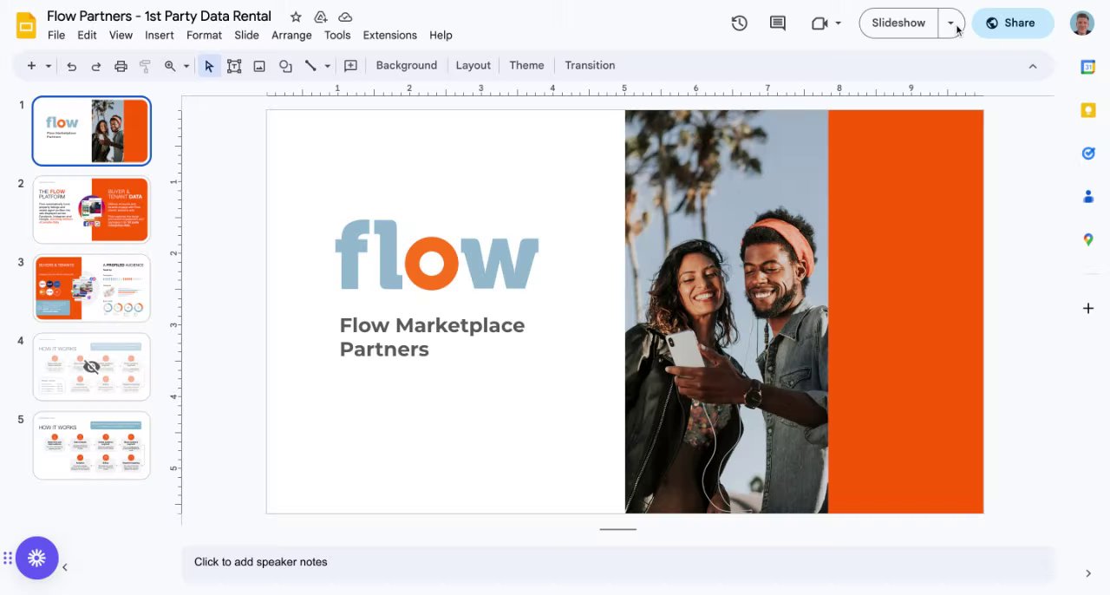Redo the last action

96,66
